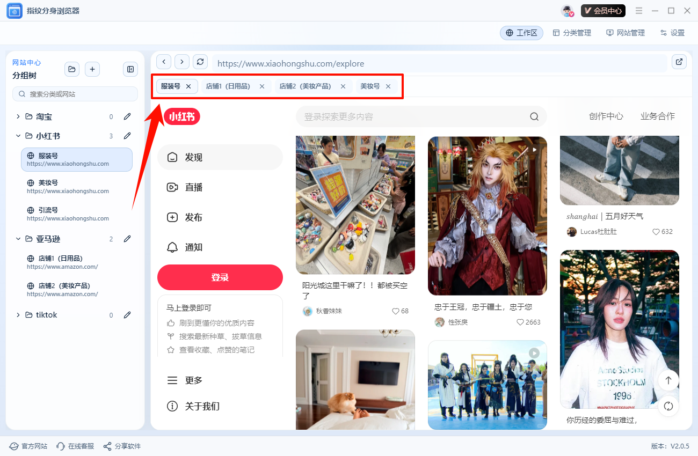The image size is (698, 456).
Task: Edit the 亚马逊 group with pencil icon
Action: [x=127, y=239]
